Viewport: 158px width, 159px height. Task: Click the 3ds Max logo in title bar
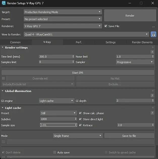[3, 3]
